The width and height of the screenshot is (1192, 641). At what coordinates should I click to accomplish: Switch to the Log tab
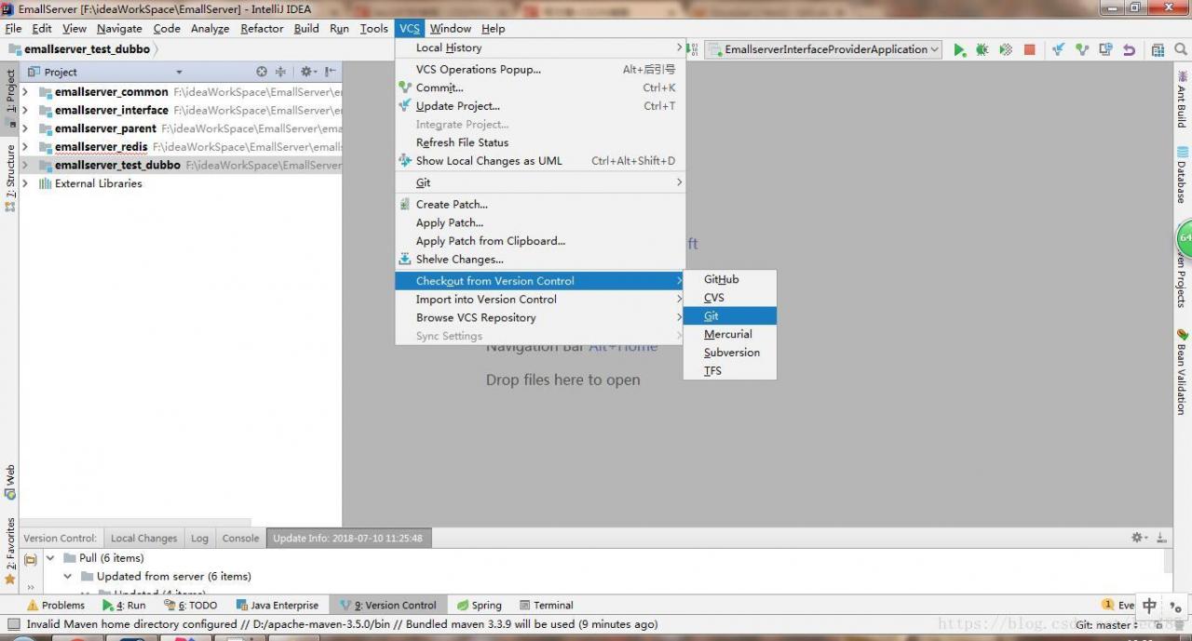point(199,538)
